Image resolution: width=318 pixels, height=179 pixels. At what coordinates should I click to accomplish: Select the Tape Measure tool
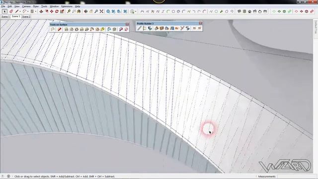pos(69,11)
